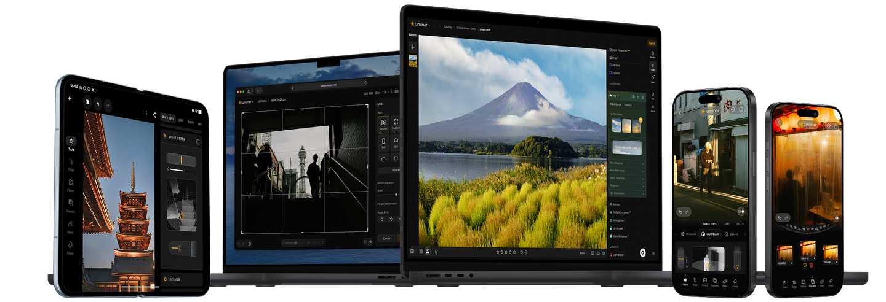Image resolution: width=886 pixels, height=302 pixels.
Task: Select Light Depth on the left phone
Action: 709,234
